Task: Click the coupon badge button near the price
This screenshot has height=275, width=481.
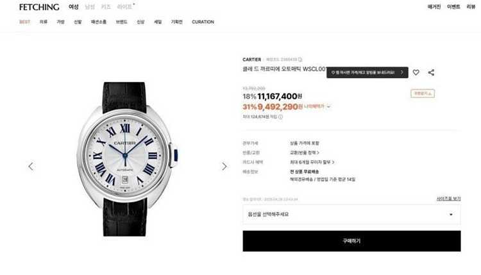Action: pos(423,93)
